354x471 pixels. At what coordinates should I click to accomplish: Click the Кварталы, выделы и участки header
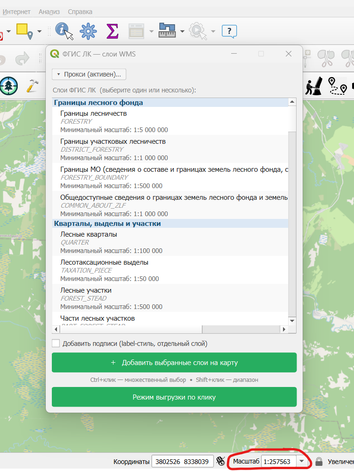click(x=170, y=224)
